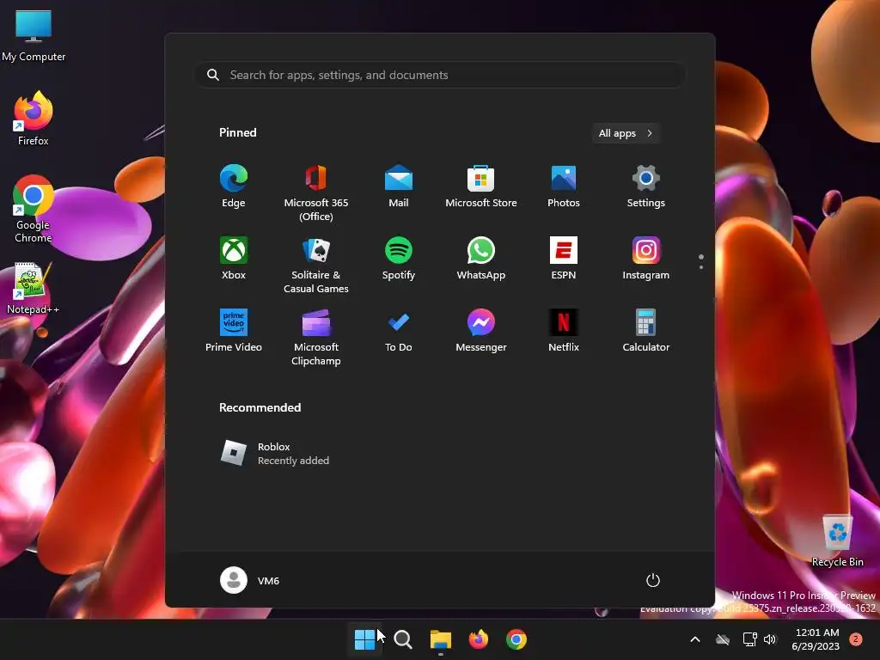880x660 pixels.
Task: Select Google Chrome desktop shortcut
Action: [x=34, y=209]
